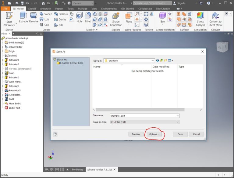Image resolution: width=234 pixels, height=178 pixels.
Task: Click the Options... button
Action: click(x=154, y=134)
